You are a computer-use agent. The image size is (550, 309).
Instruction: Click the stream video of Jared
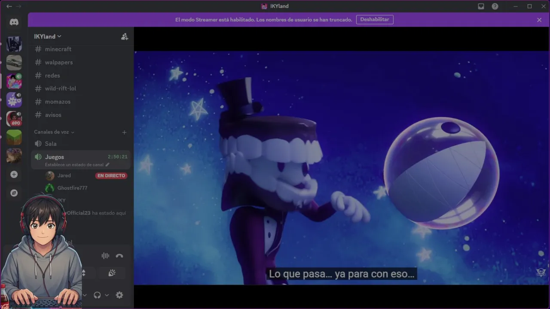342,168
